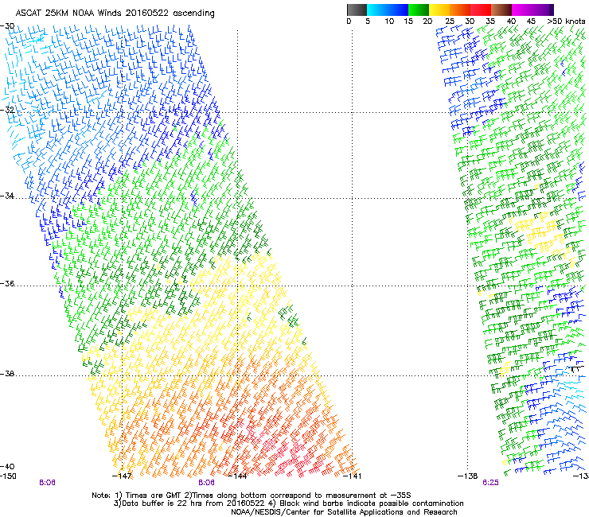Click the gray 0-5 knots color swatch

coord(357,10)
